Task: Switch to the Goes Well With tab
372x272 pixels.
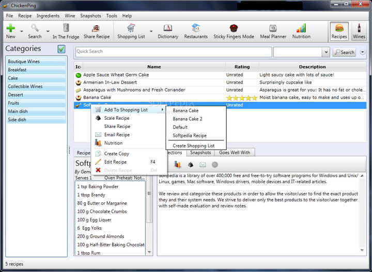Action: click(234, 153)
